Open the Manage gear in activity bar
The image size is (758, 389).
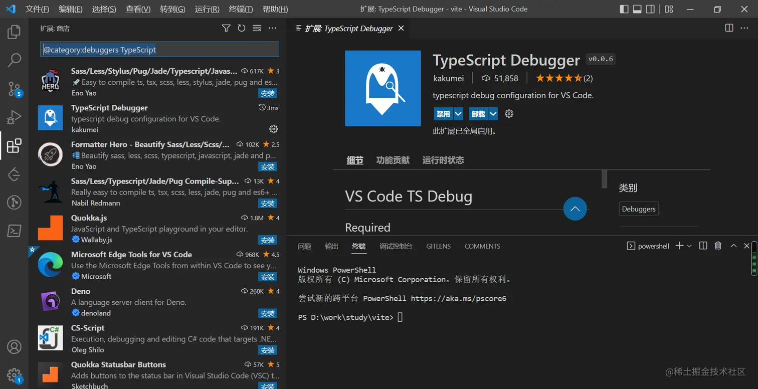click(14, 375)
